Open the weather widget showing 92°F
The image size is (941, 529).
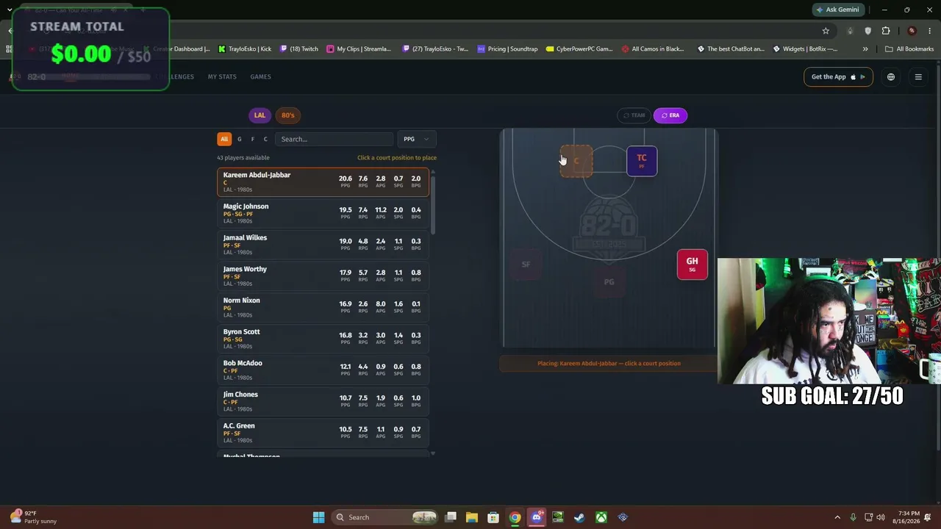pos(34,517)
